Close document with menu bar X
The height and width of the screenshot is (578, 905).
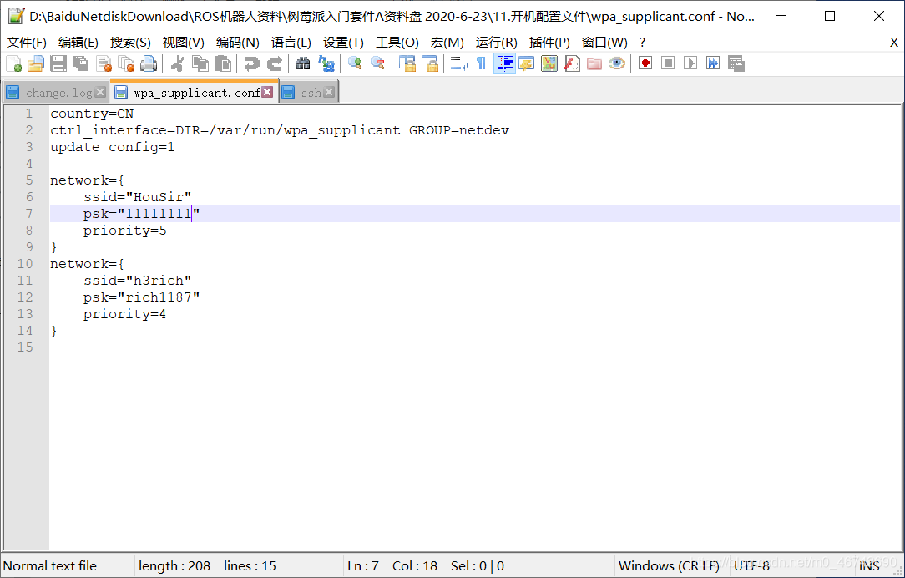click(894, 42)
